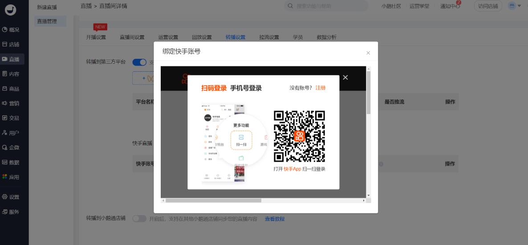The image size is (528, 245).
Task: Open 企微 section in the sidebar
Action: point(11,147)
